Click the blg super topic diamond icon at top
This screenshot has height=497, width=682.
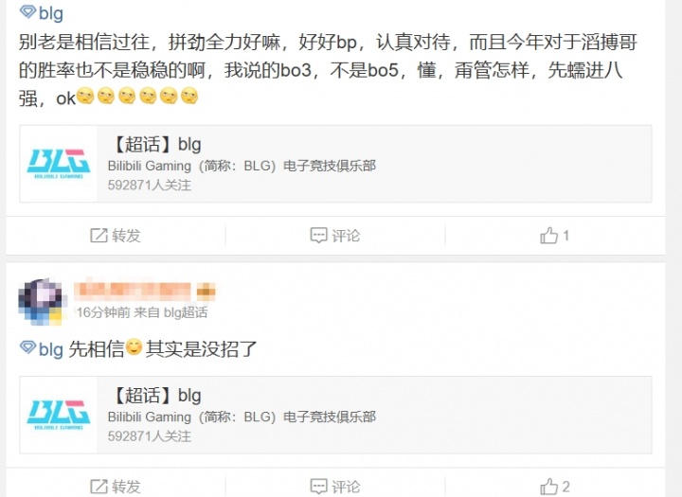27,11
